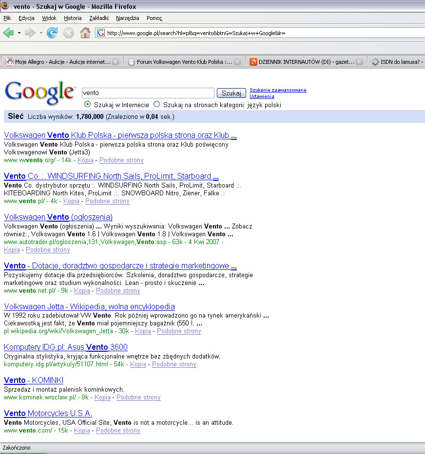Close the Forum Volkswagen Vento Klub tab
Image resolution: width=425 pixels, height=454 pixels.
coord(237,62)
